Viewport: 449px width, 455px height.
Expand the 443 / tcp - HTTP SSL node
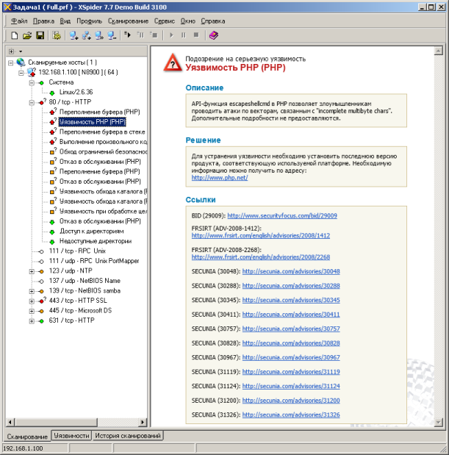tap(32, 301)
